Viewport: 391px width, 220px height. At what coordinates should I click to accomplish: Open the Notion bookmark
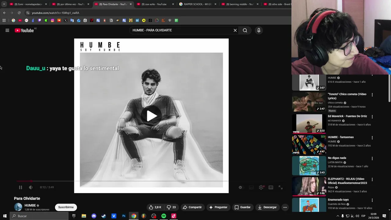pos(111,20)
